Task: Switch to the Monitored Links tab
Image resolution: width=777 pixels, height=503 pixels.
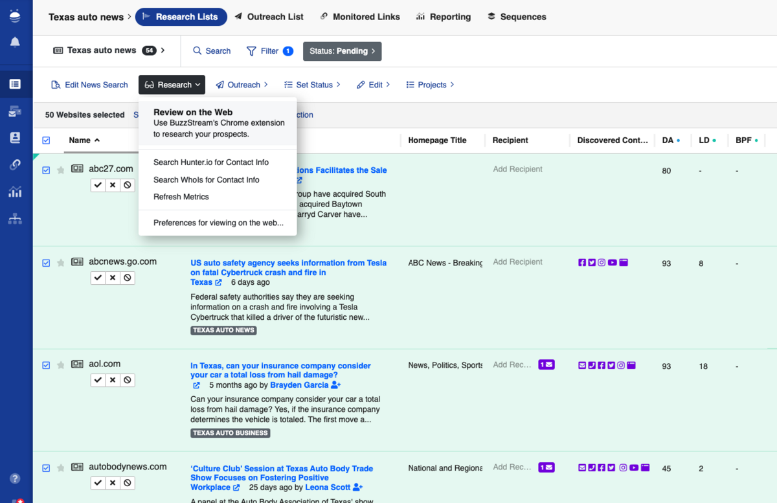Action: click(360, 17)
